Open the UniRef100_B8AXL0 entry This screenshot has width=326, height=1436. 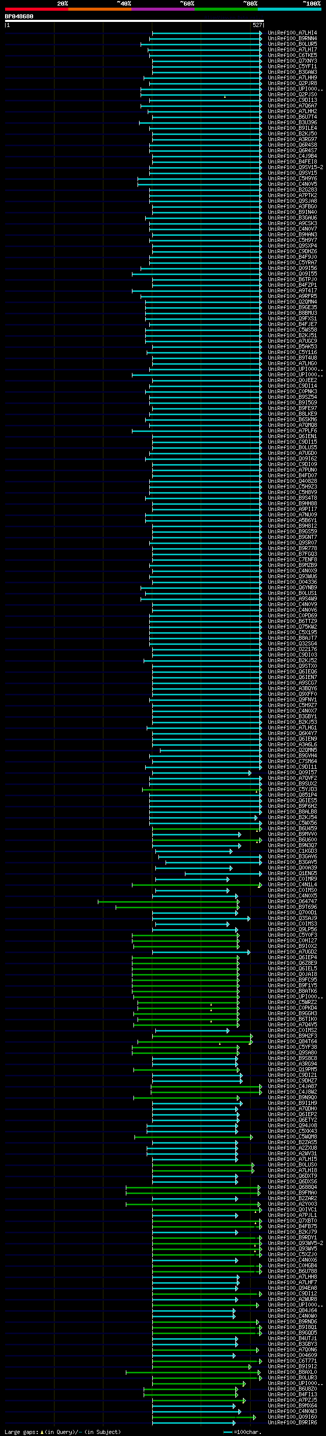[292, 1372]
